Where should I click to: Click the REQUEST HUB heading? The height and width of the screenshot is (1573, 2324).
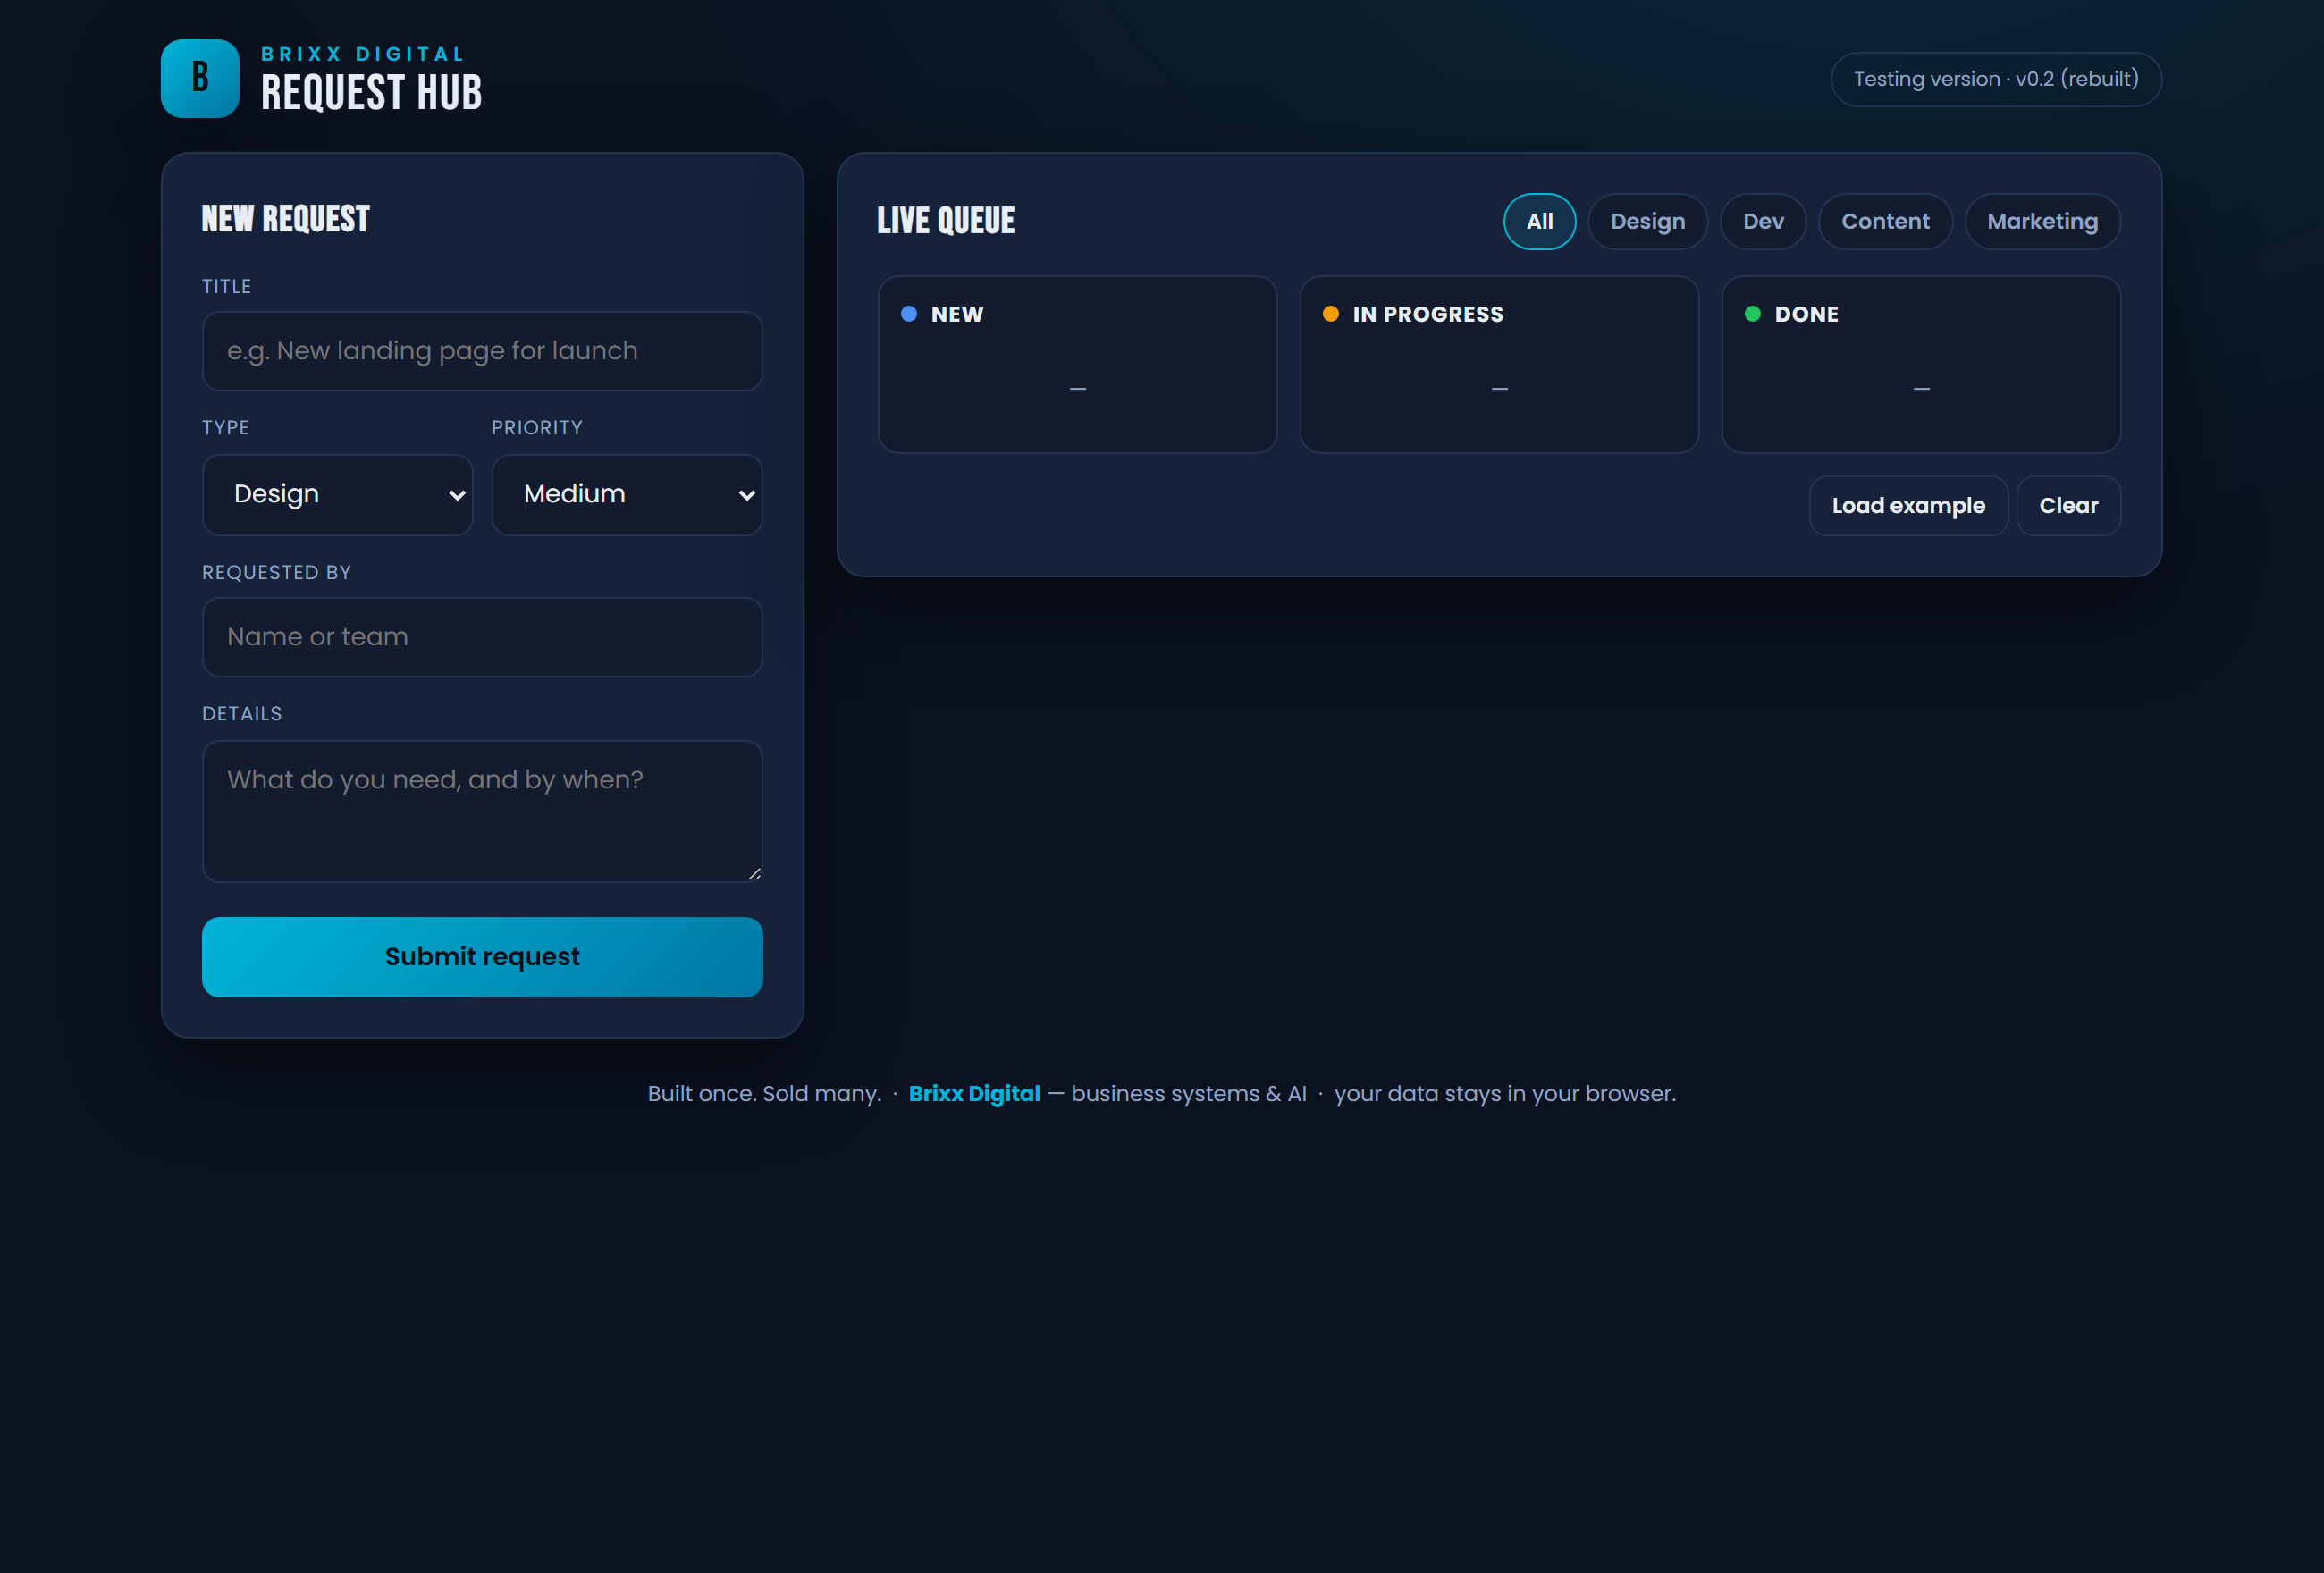(x=371, y=92)
